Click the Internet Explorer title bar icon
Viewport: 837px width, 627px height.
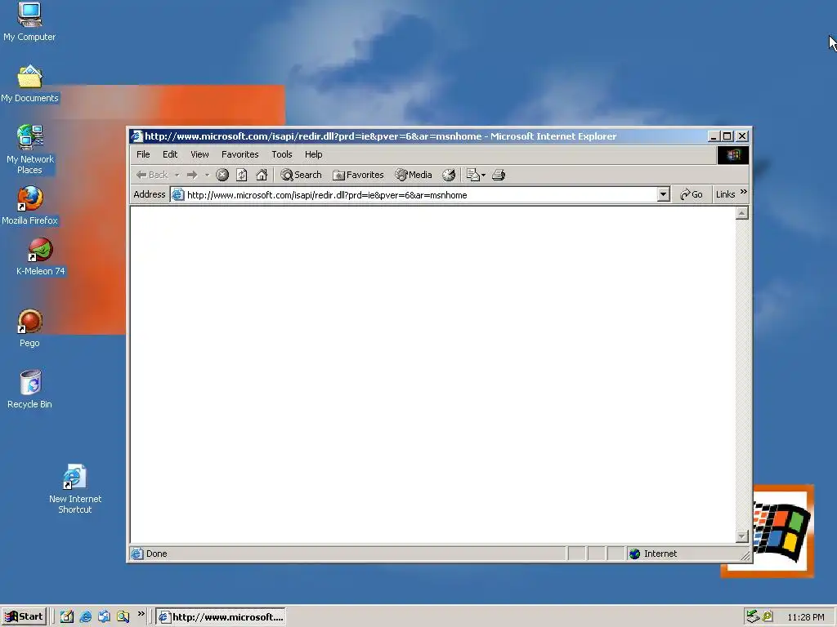pos(137,136)
